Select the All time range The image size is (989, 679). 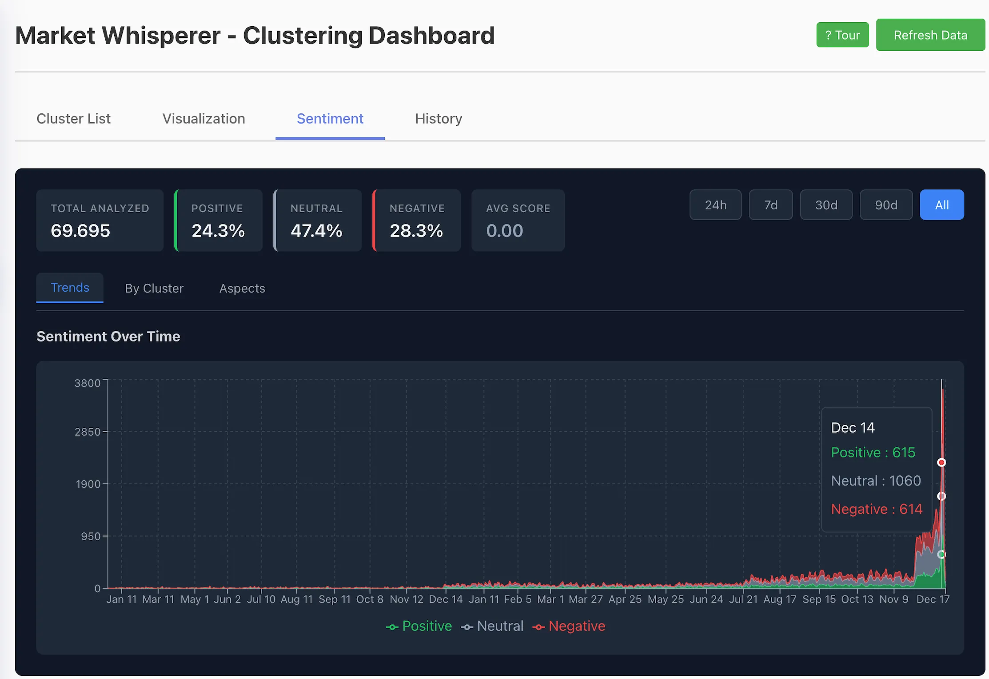click(x=942, y=205)
